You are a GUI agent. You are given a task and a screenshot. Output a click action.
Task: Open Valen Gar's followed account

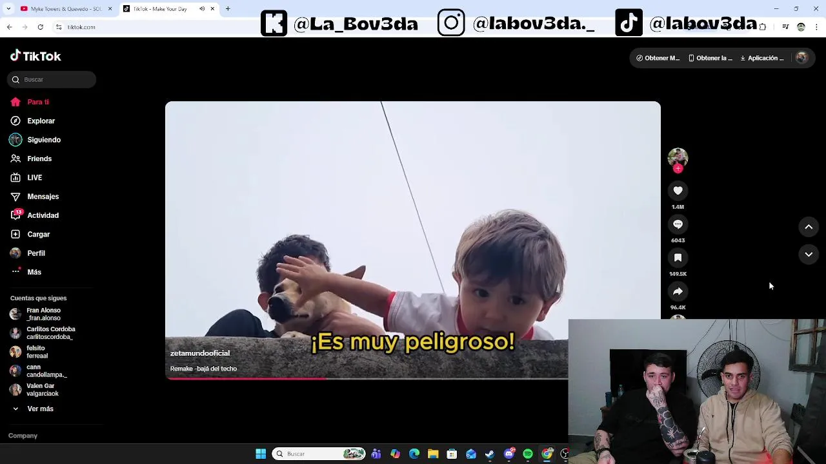pos(34,389)
